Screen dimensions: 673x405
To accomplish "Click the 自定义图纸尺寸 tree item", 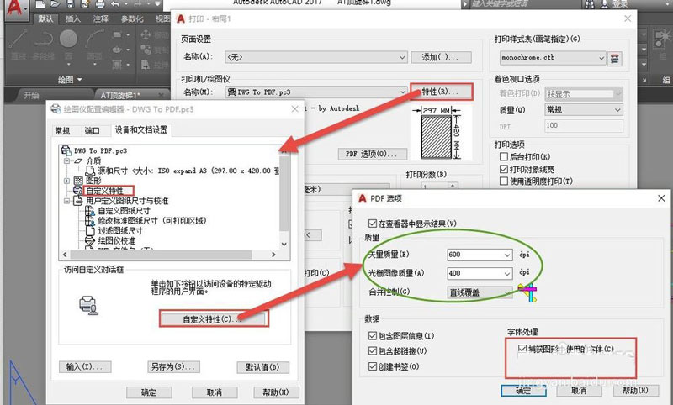I will [x=124, y=210].
